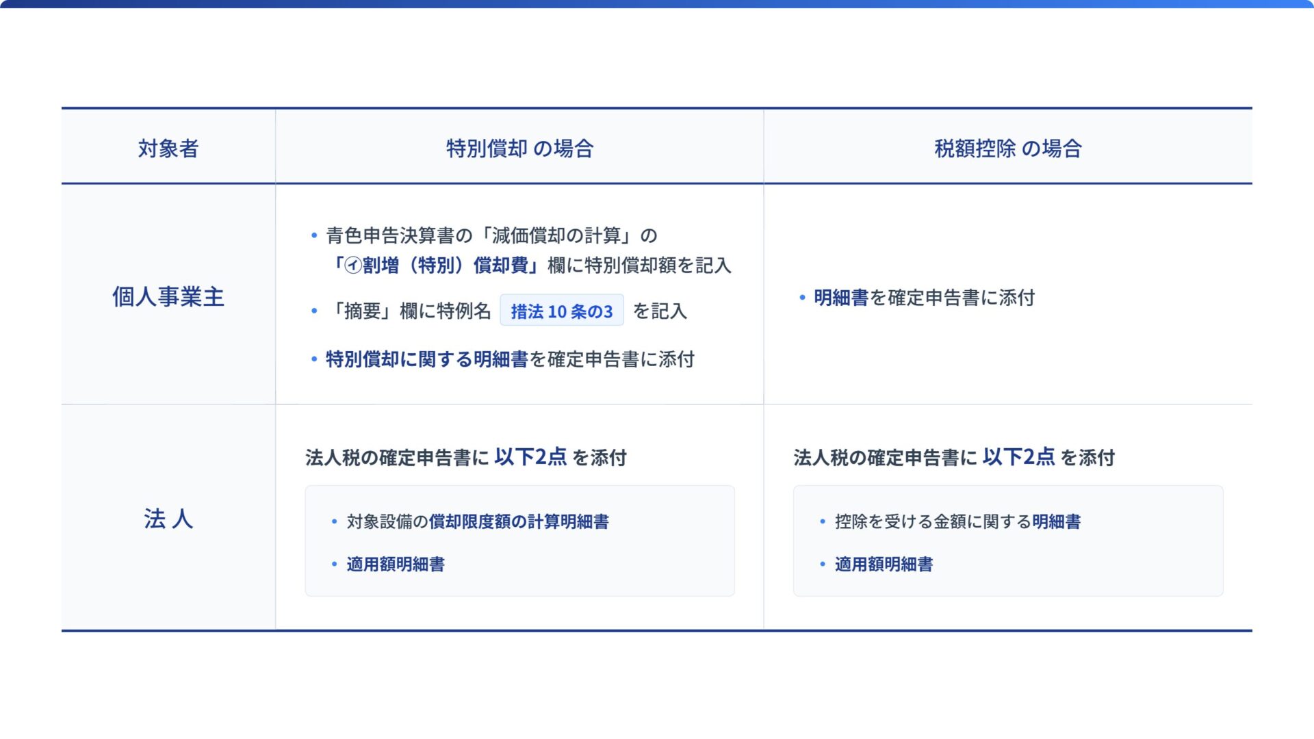The height and width of the screenshot is (739, 1314).
Task: Click 適用額明細書 under special depreciation
Action: coord(396,565)
